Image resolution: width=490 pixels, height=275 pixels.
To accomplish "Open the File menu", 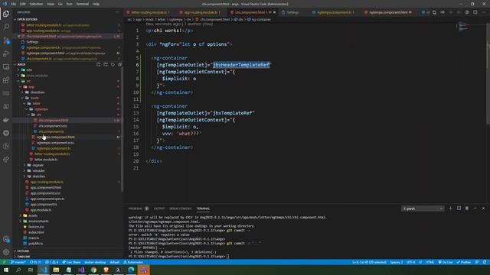I will tap(13, 4).
